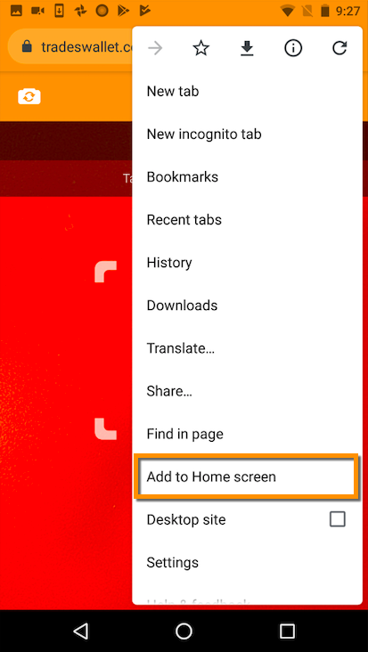The height and width of the screenshot is (652, 368).
Task: Select Find in page
Action: click(247, 434)
